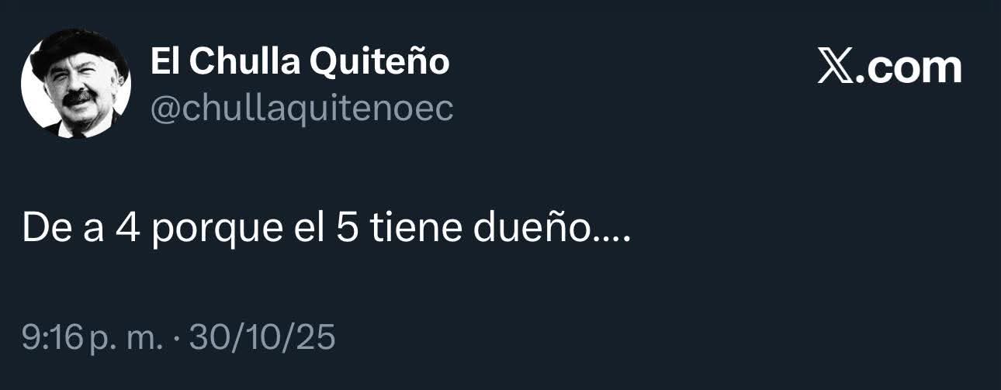Select the tweet text body
Viewport: 1001px width, 390px height.
(x=327, y=230)
